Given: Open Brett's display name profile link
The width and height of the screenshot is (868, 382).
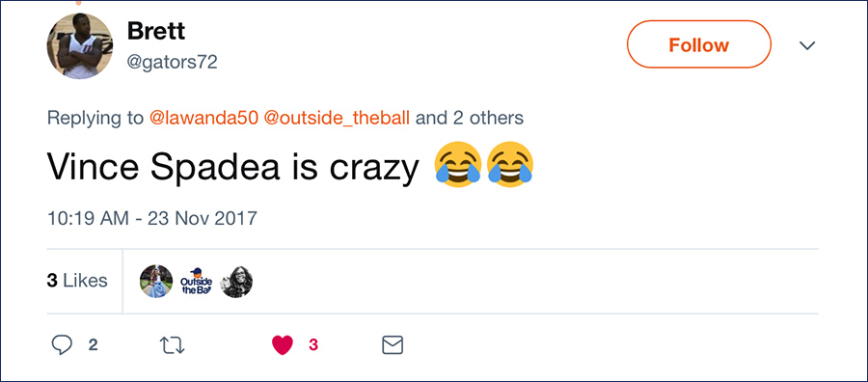Looking at the screenshot, I should (156, 31).
